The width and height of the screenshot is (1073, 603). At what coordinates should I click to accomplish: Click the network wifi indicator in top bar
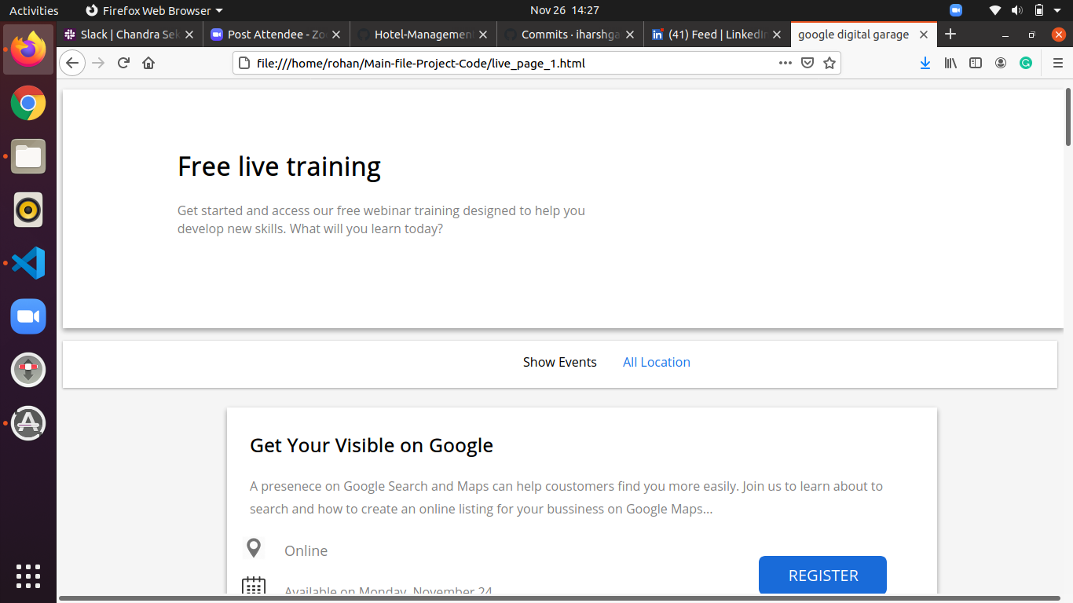point(995,10)
